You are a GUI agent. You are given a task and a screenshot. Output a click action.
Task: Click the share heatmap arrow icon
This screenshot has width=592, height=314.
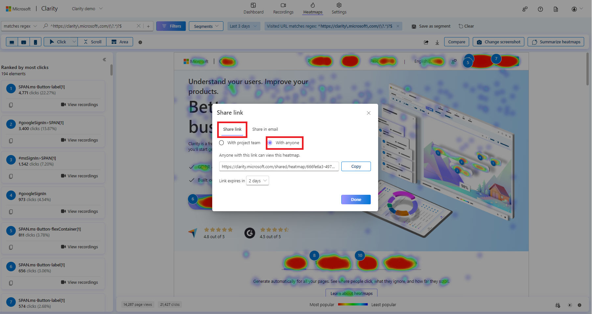coord(426,42)
